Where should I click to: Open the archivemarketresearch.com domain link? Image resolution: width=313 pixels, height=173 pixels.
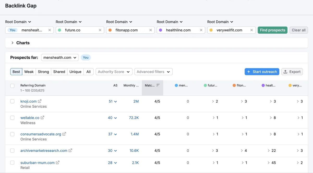(x=44, y=150)
